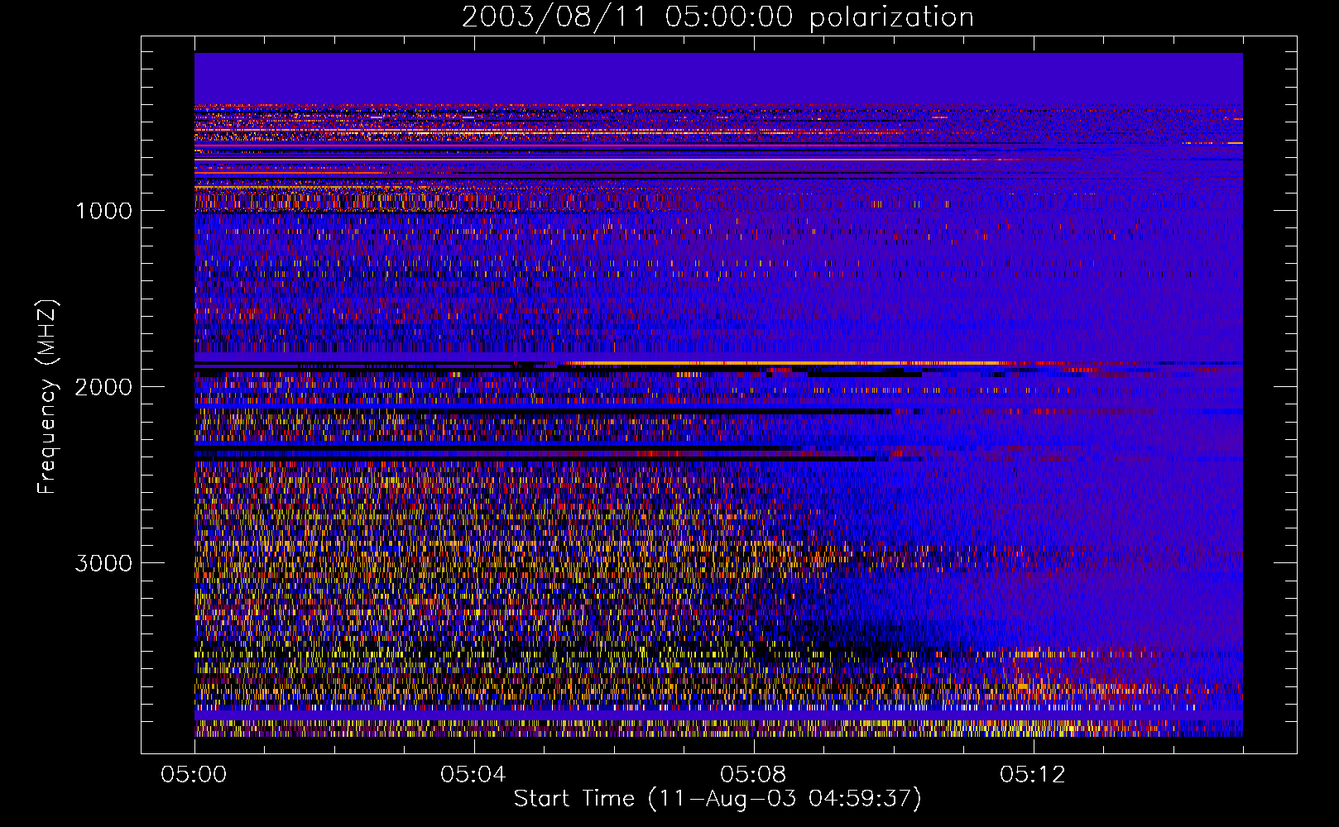Screen dimensions: 1339x827
Task: Select the "Start Time (11-Aug-03 04:59:37)" axis label
Action: tap(717, 799)
